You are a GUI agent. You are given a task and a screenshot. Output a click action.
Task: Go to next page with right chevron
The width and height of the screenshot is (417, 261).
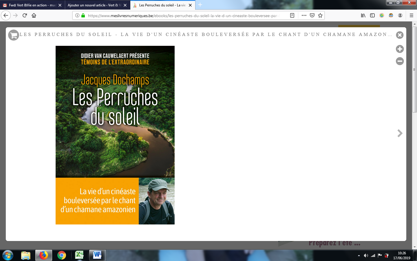[x=400, y=133]
